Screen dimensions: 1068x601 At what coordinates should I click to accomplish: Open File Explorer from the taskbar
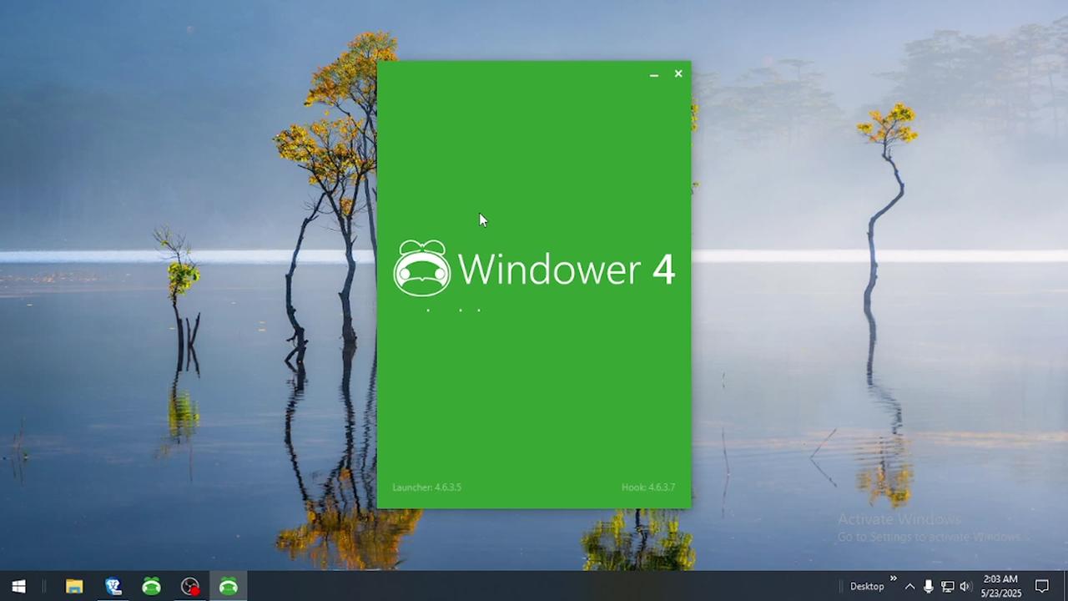pyautogui.click(x=74, y=586)
